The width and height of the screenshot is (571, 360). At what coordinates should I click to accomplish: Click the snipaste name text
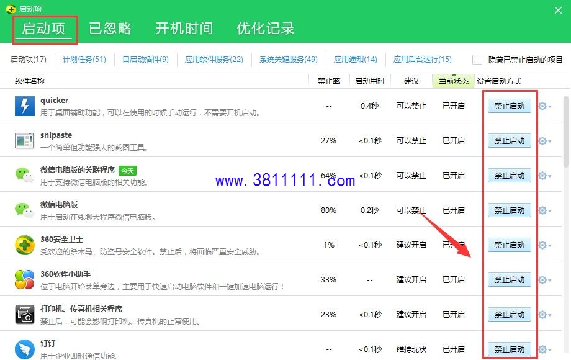point(56,135)
